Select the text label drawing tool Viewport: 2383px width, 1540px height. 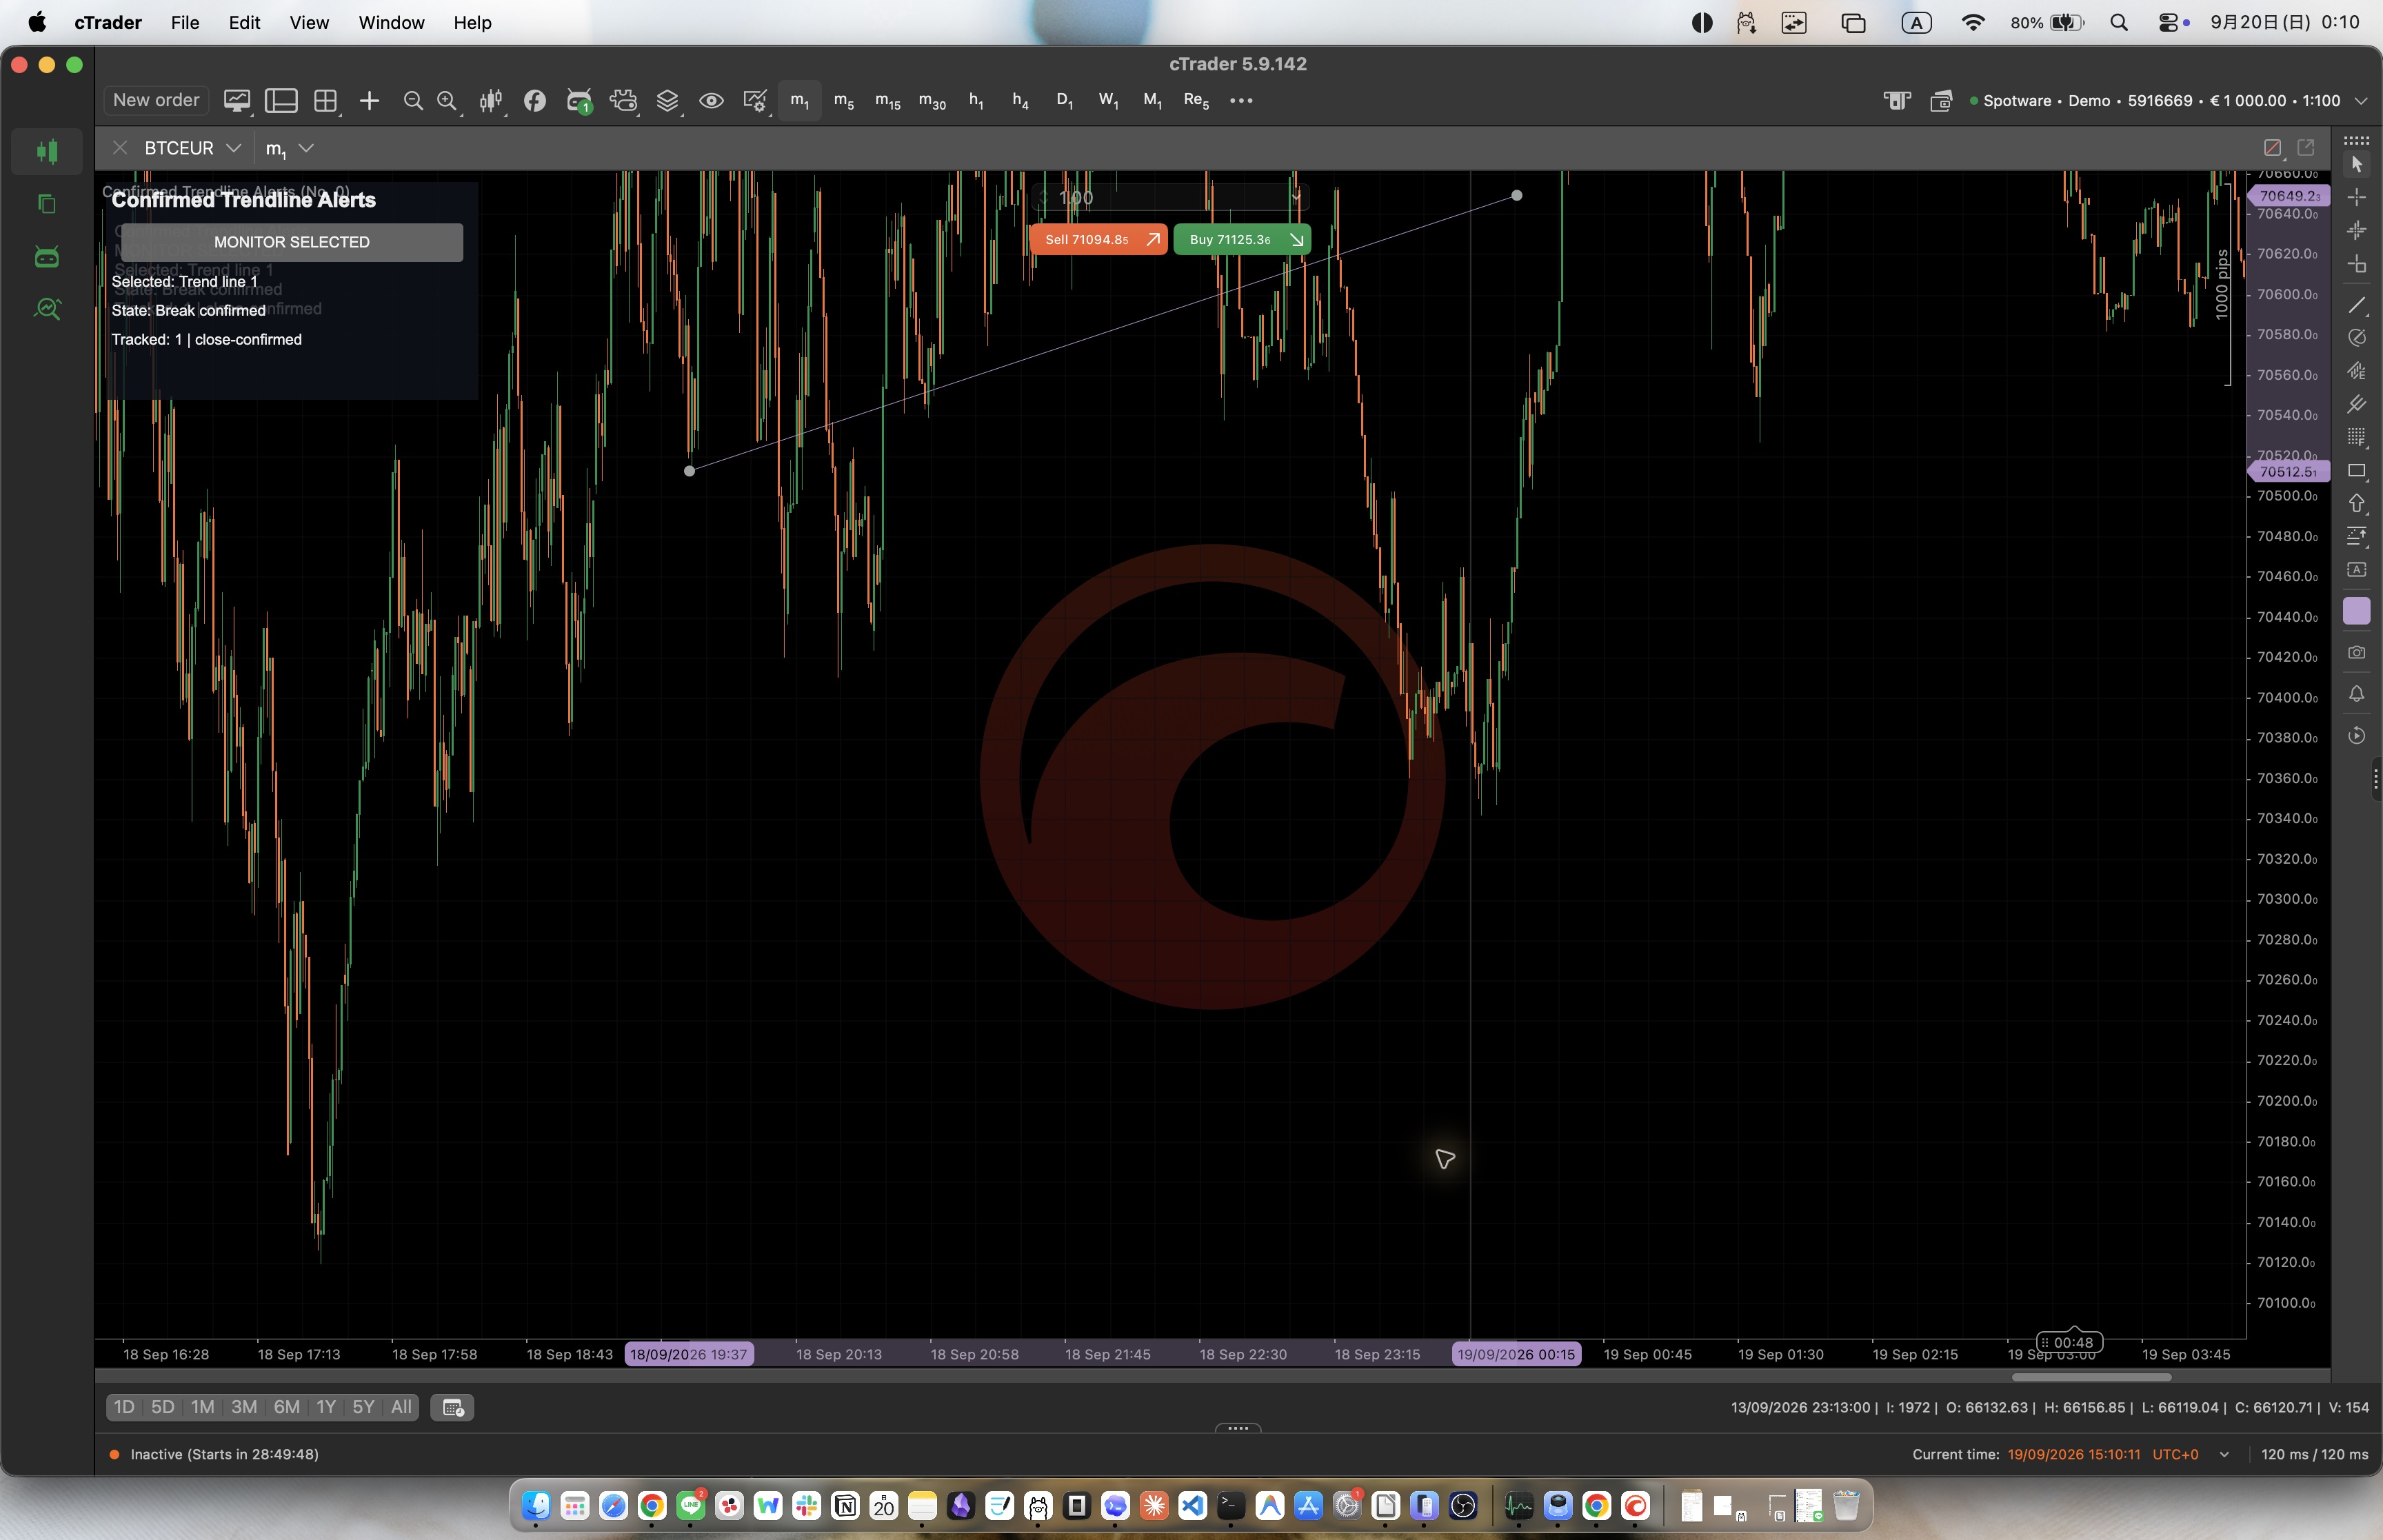pos(2357,569)
